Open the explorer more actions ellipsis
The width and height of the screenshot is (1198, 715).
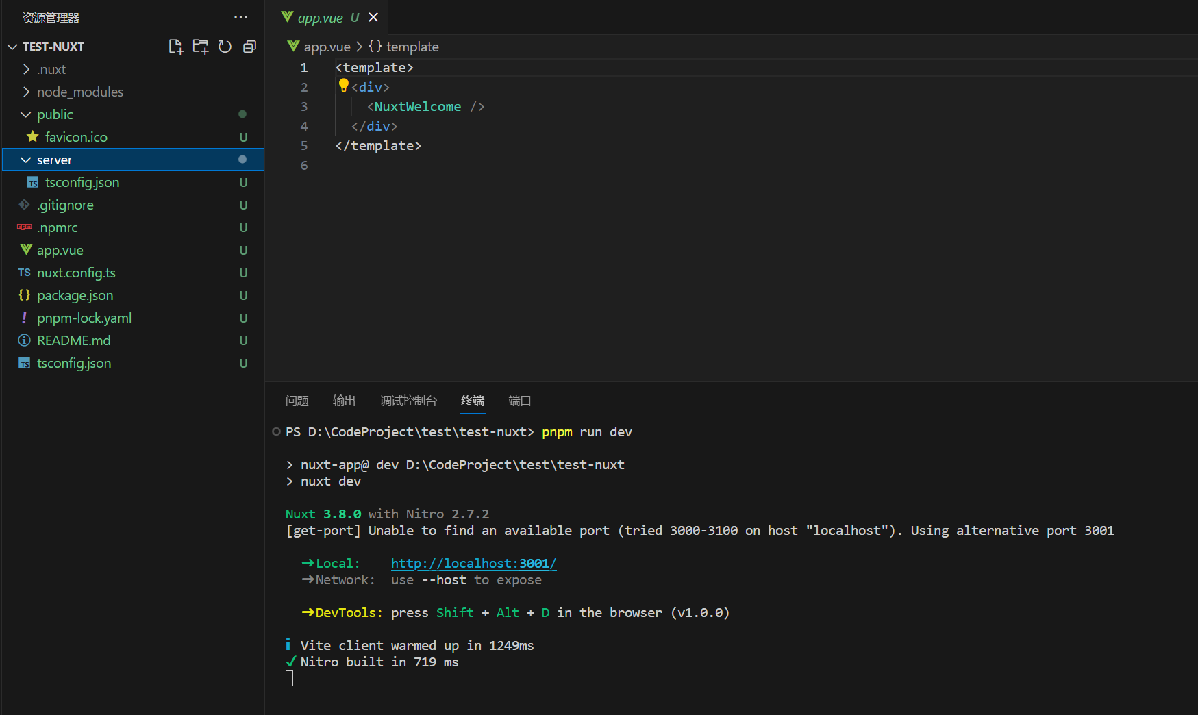[x=240, y=17]
